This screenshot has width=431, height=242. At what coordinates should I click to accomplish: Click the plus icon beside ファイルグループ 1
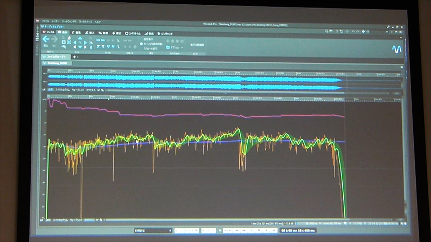[74, 56]
